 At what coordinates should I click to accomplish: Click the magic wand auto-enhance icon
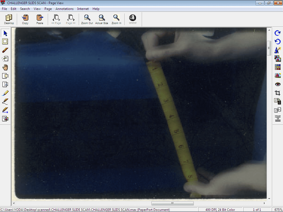pos(277,50)
